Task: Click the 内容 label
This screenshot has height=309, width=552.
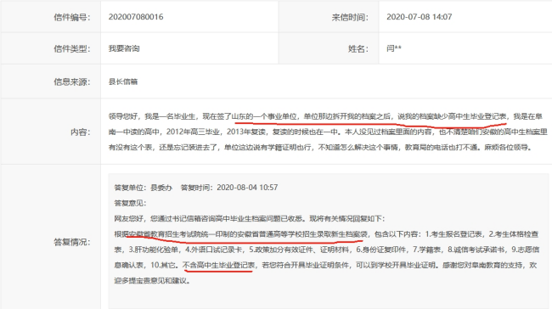Action: coord(81,132)
